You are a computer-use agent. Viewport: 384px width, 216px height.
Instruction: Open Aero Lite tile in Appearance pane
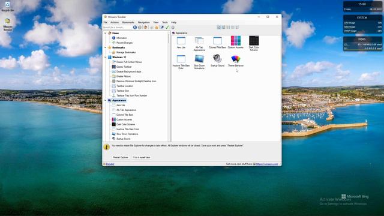(181, 43)
